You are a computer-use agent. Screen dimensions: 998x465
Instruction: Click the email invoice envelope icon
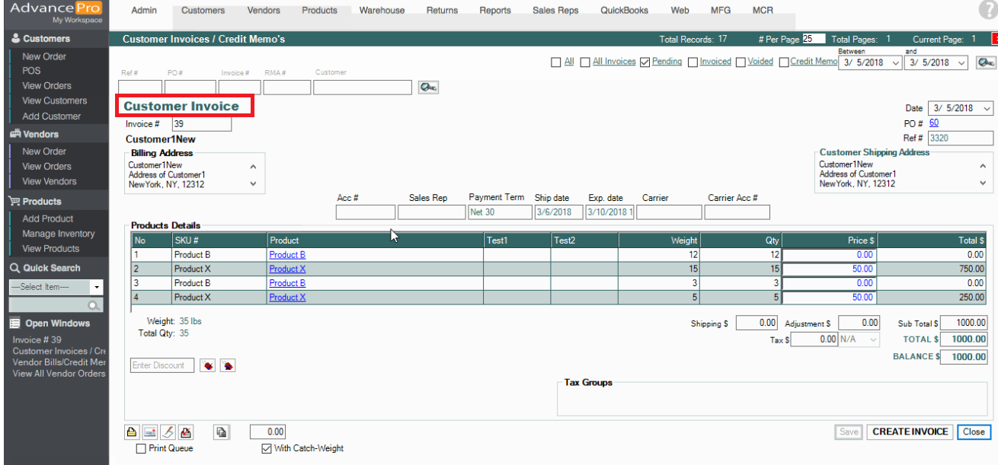coord(150,432)
